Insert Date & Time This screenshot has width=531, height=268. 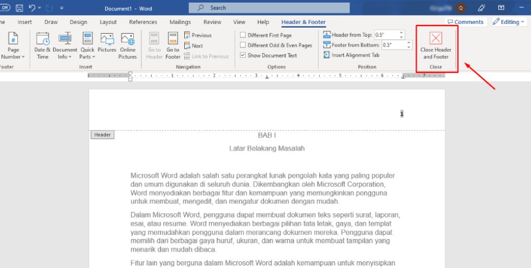tap(42, 46)
